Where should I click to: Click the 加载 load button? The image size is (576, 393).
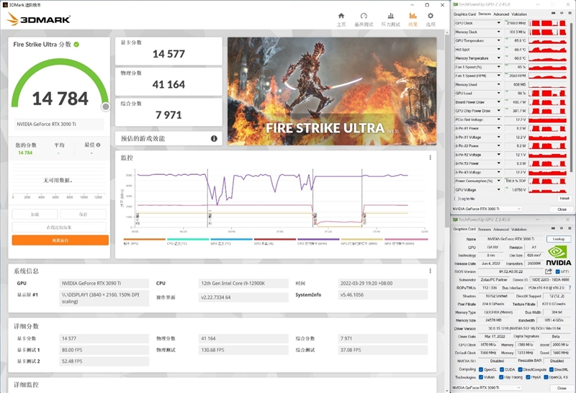point(35,214)
